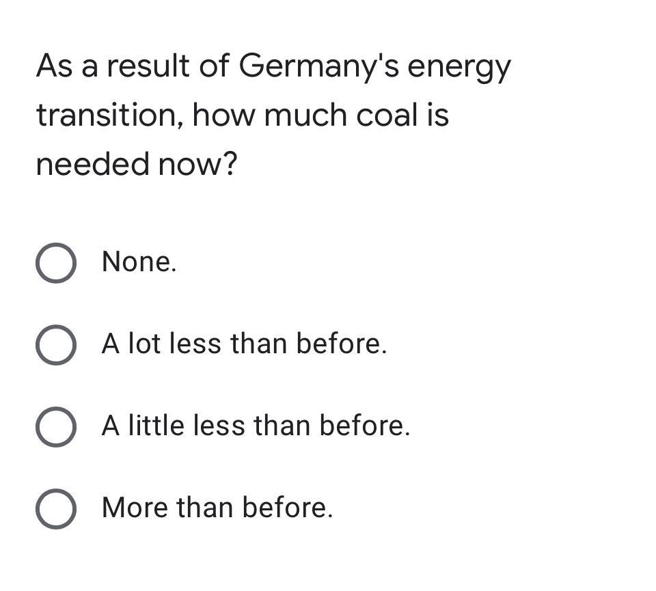Click the word "little" in the third option
This screenshot has height=591, width=656.
[x=156, y=426]
